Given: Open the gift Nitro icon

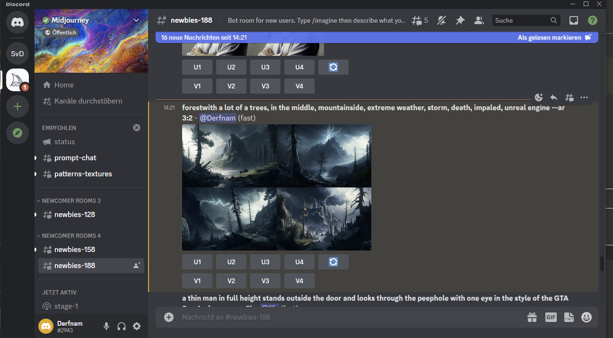Looking at the screenshot, I should point(532,317).
